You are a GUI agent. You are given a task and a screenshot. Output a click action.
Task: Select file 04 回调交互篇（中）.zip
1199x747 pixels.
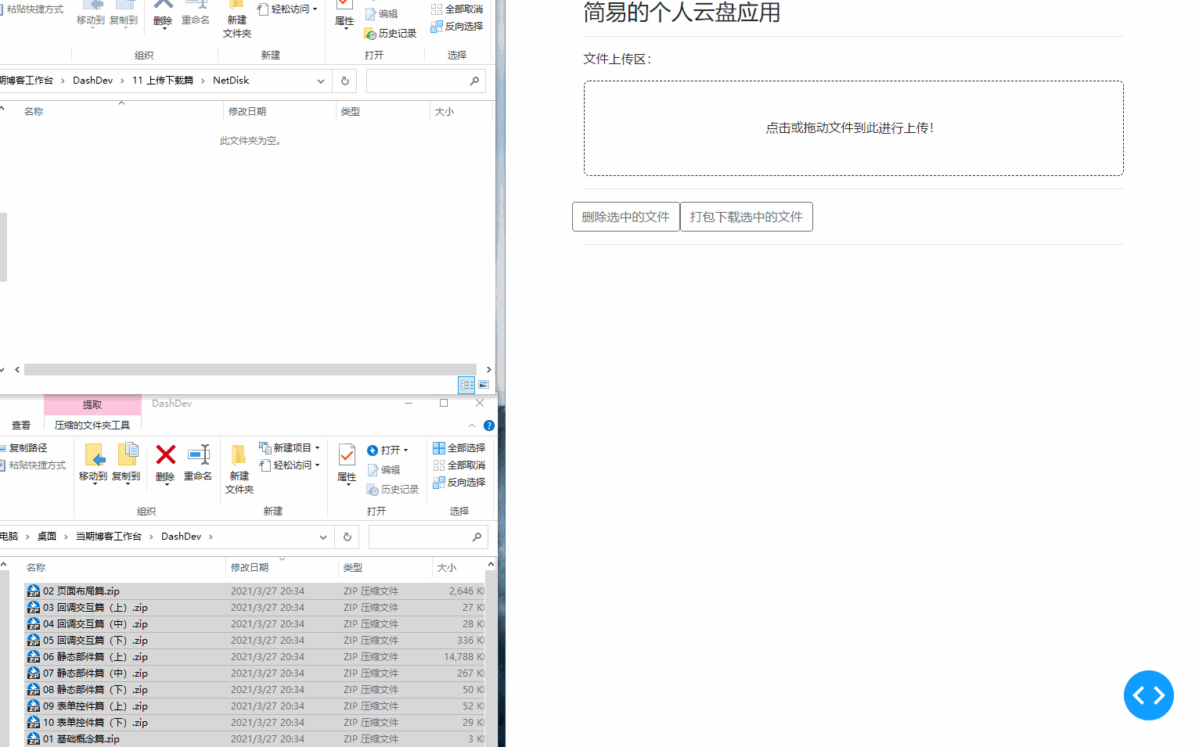(254, 624)
